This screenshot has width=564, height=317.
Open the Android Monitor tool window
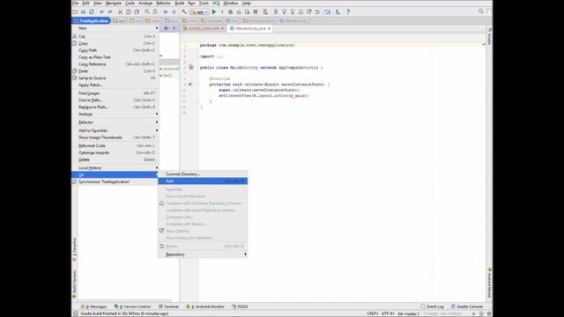(x=205, y=306)
